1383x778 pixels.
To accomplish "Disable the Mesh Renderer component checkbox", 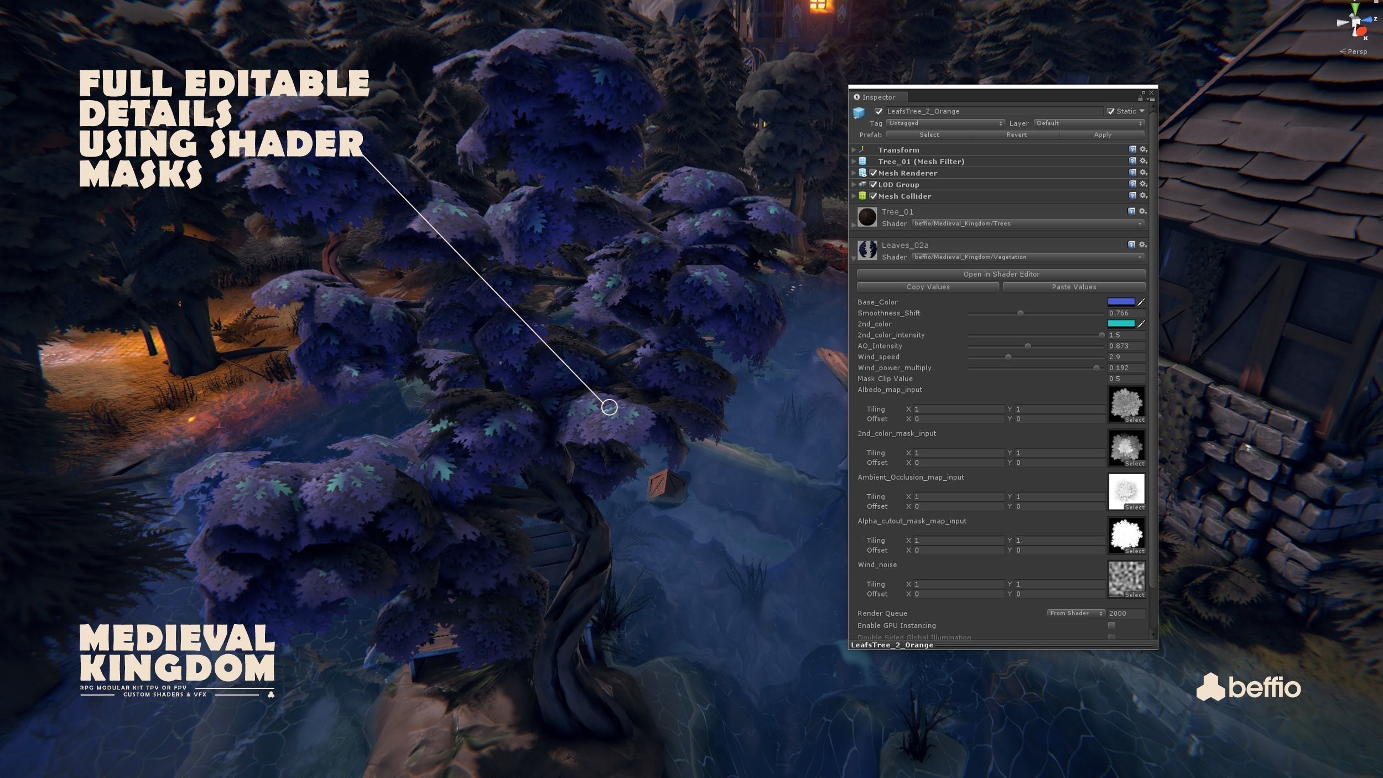I will tap(874, 173).
